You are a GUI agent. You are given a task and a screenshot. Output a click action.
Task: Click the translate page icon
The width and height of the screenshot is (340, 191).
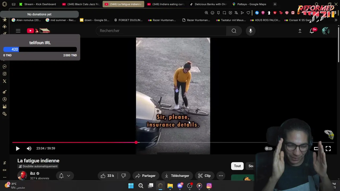pos(236,13)
